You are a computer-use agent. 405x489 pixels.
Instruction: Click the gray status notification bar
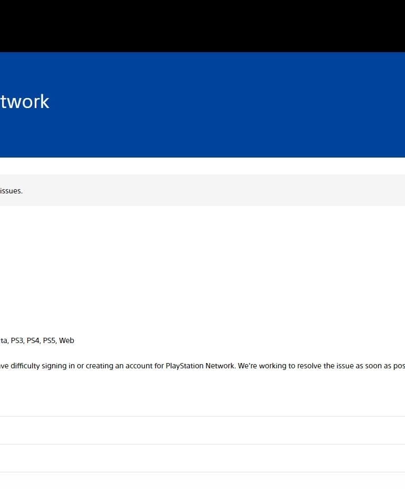tap(202, 190)
